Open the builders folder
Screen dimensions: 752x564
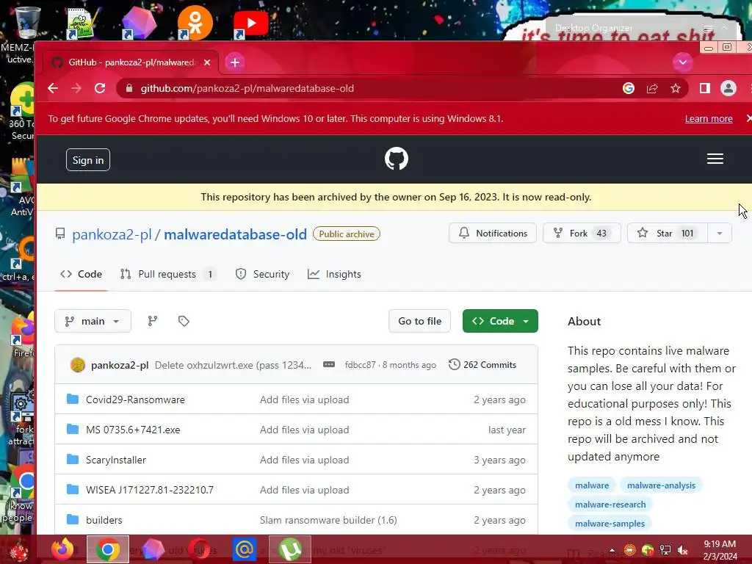tap(104, 521)
